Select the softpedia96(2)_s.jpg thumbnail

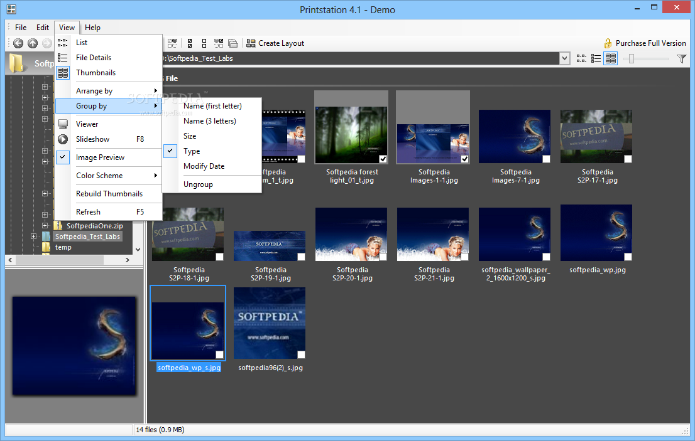tap(270, 323)
